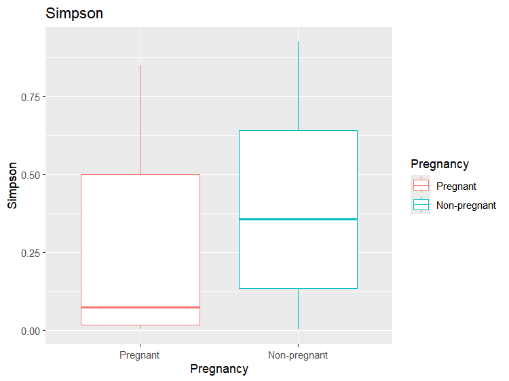Select the "Pregnant" legend text label

click(456, 186)
